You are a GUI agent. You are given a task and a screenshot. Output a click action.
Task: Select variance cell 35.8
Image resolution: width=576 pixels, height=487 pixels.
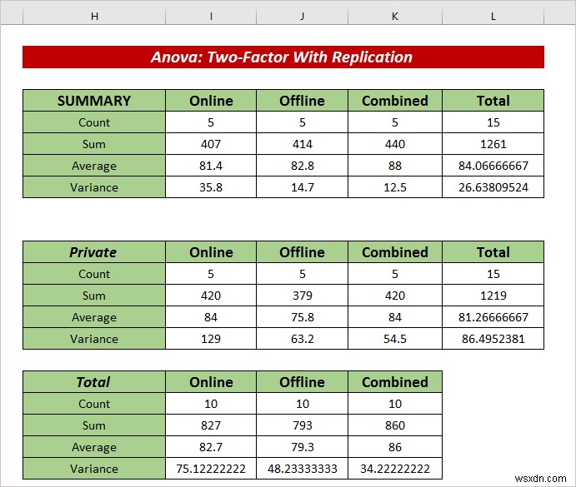coord(211,187)
